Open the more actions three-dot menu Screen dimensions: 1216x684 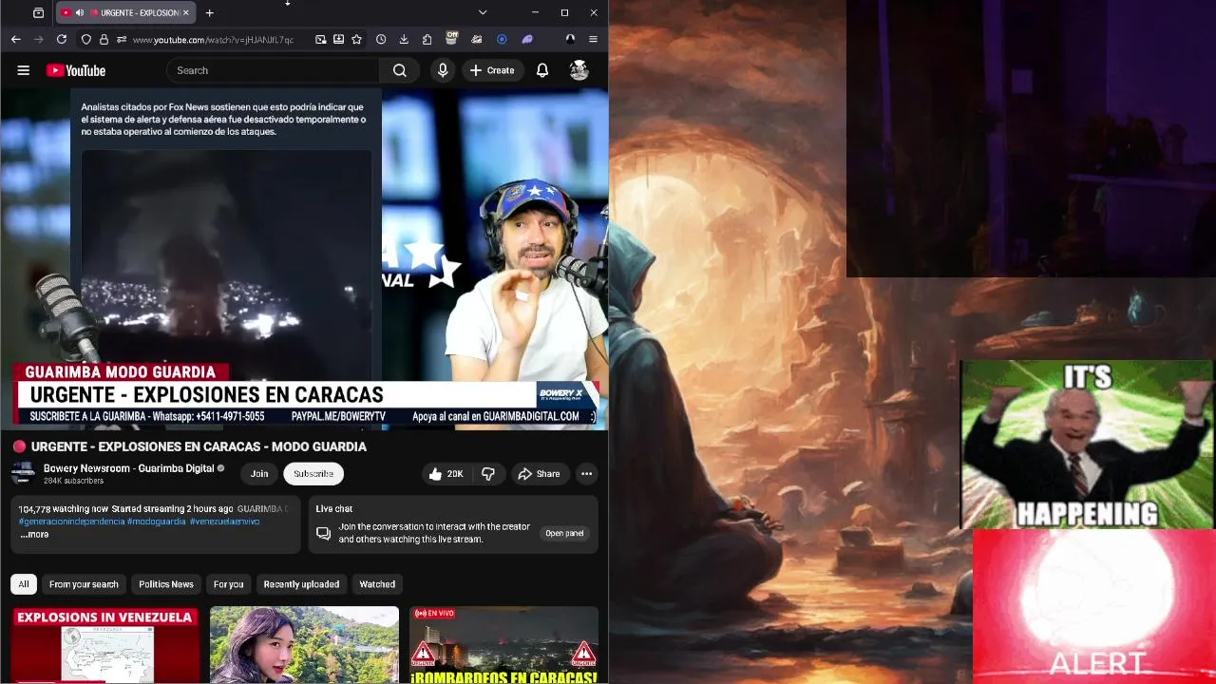587,474
